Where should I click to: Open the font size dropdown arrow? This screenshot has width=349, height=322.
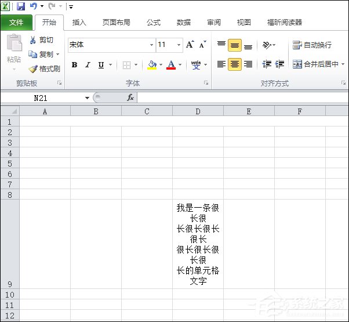(x=179, y=45)
